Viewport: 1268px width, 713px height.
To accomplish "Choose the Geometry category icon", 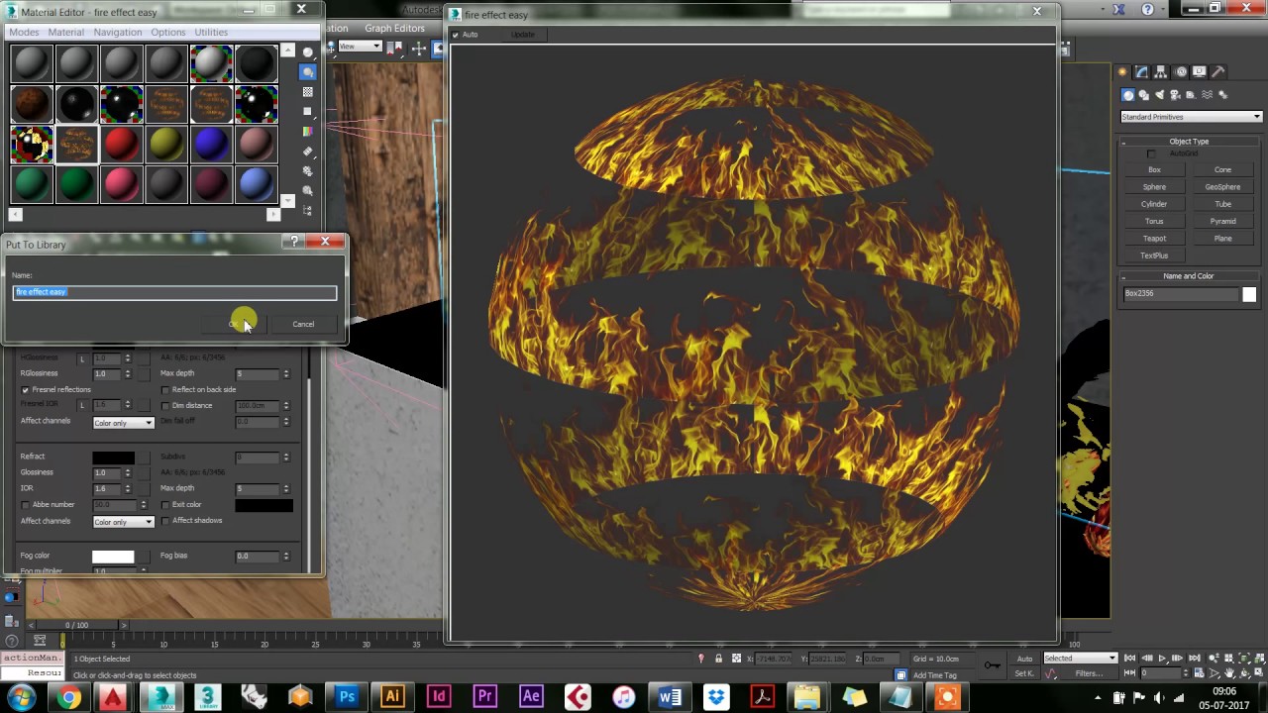I will click(x=1128, y=95).
